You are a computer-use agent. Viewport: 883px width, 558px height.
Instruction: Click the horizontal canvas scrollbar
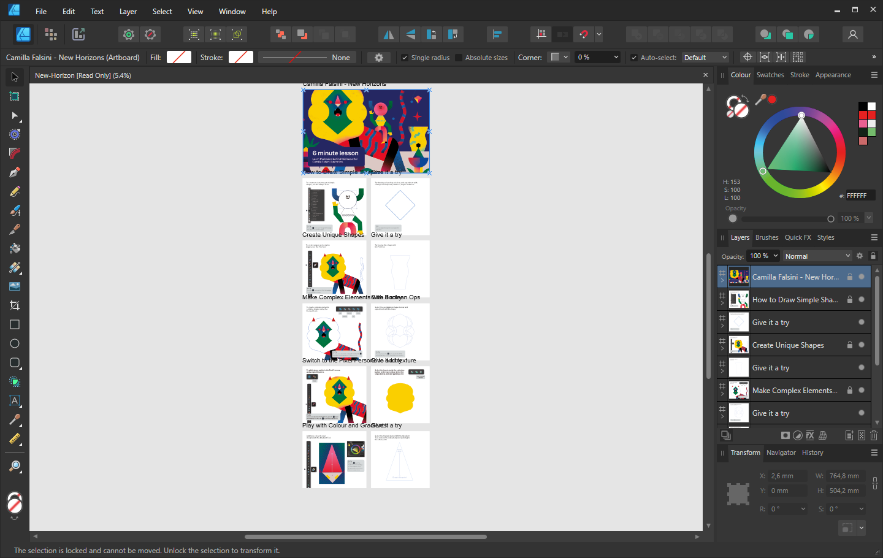[x=365, y=537]
